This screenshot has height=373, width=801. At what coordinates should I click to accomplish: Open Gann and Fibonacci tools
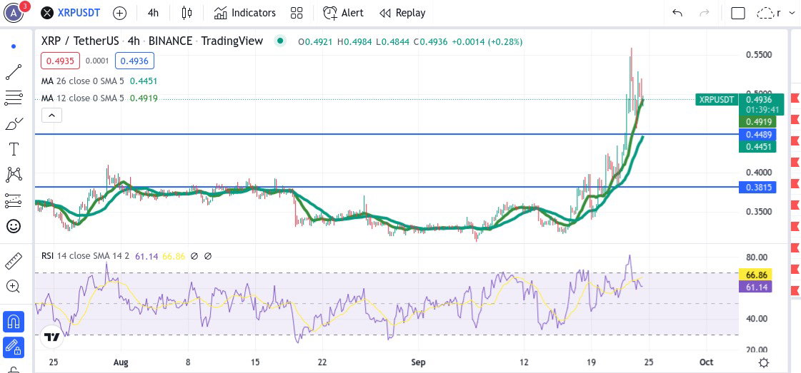(14, 98)
